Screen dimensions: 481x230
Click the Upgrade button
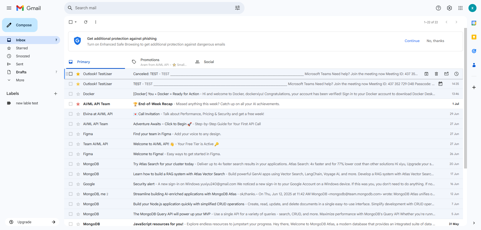pyautogui.click(x=32, y=222)
